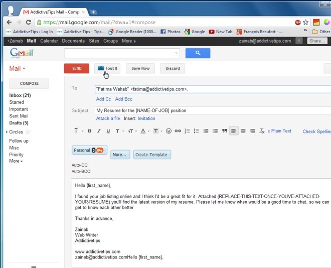The image size is (331, 268).
Task: Click the Bold formatting icon
Action: coord(89,131)
